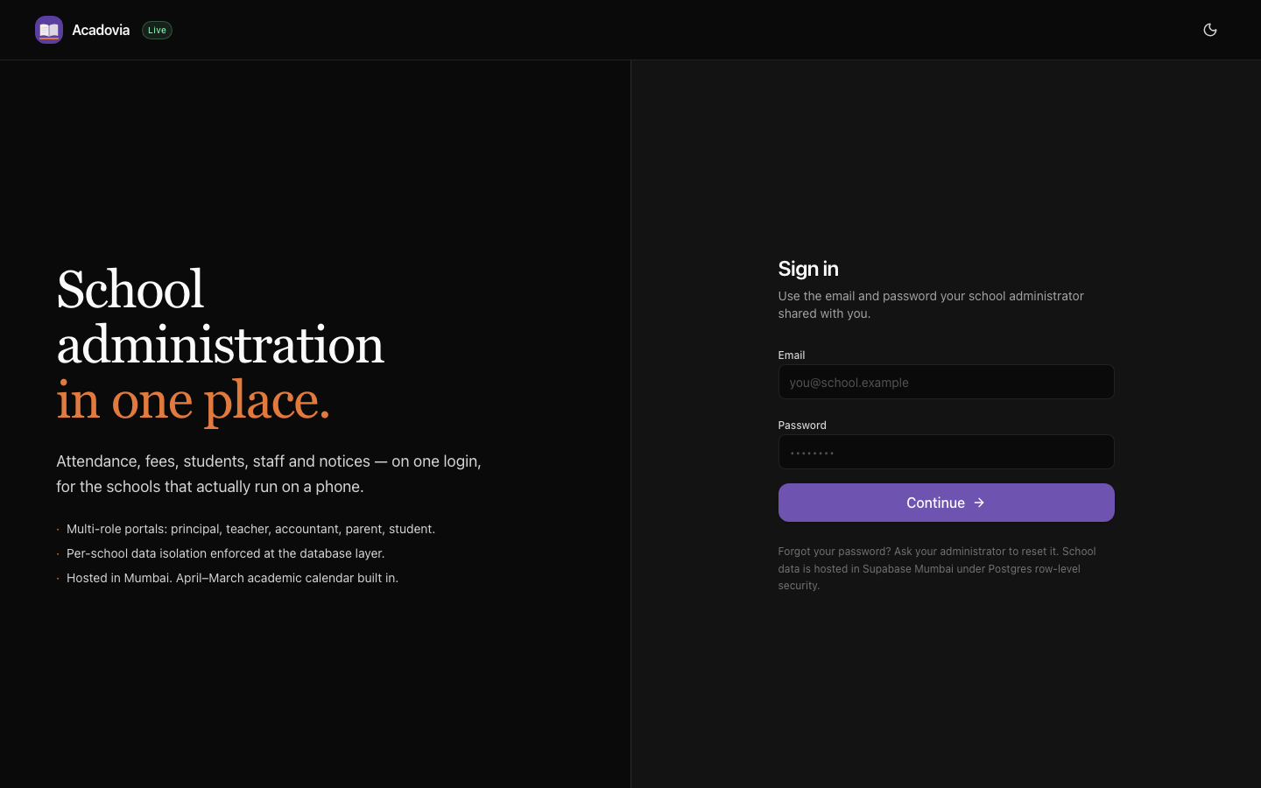This screenshot has width=1261, height=788.
Task: Click the 'School administration' headline
Action: [x=220, y=317]
